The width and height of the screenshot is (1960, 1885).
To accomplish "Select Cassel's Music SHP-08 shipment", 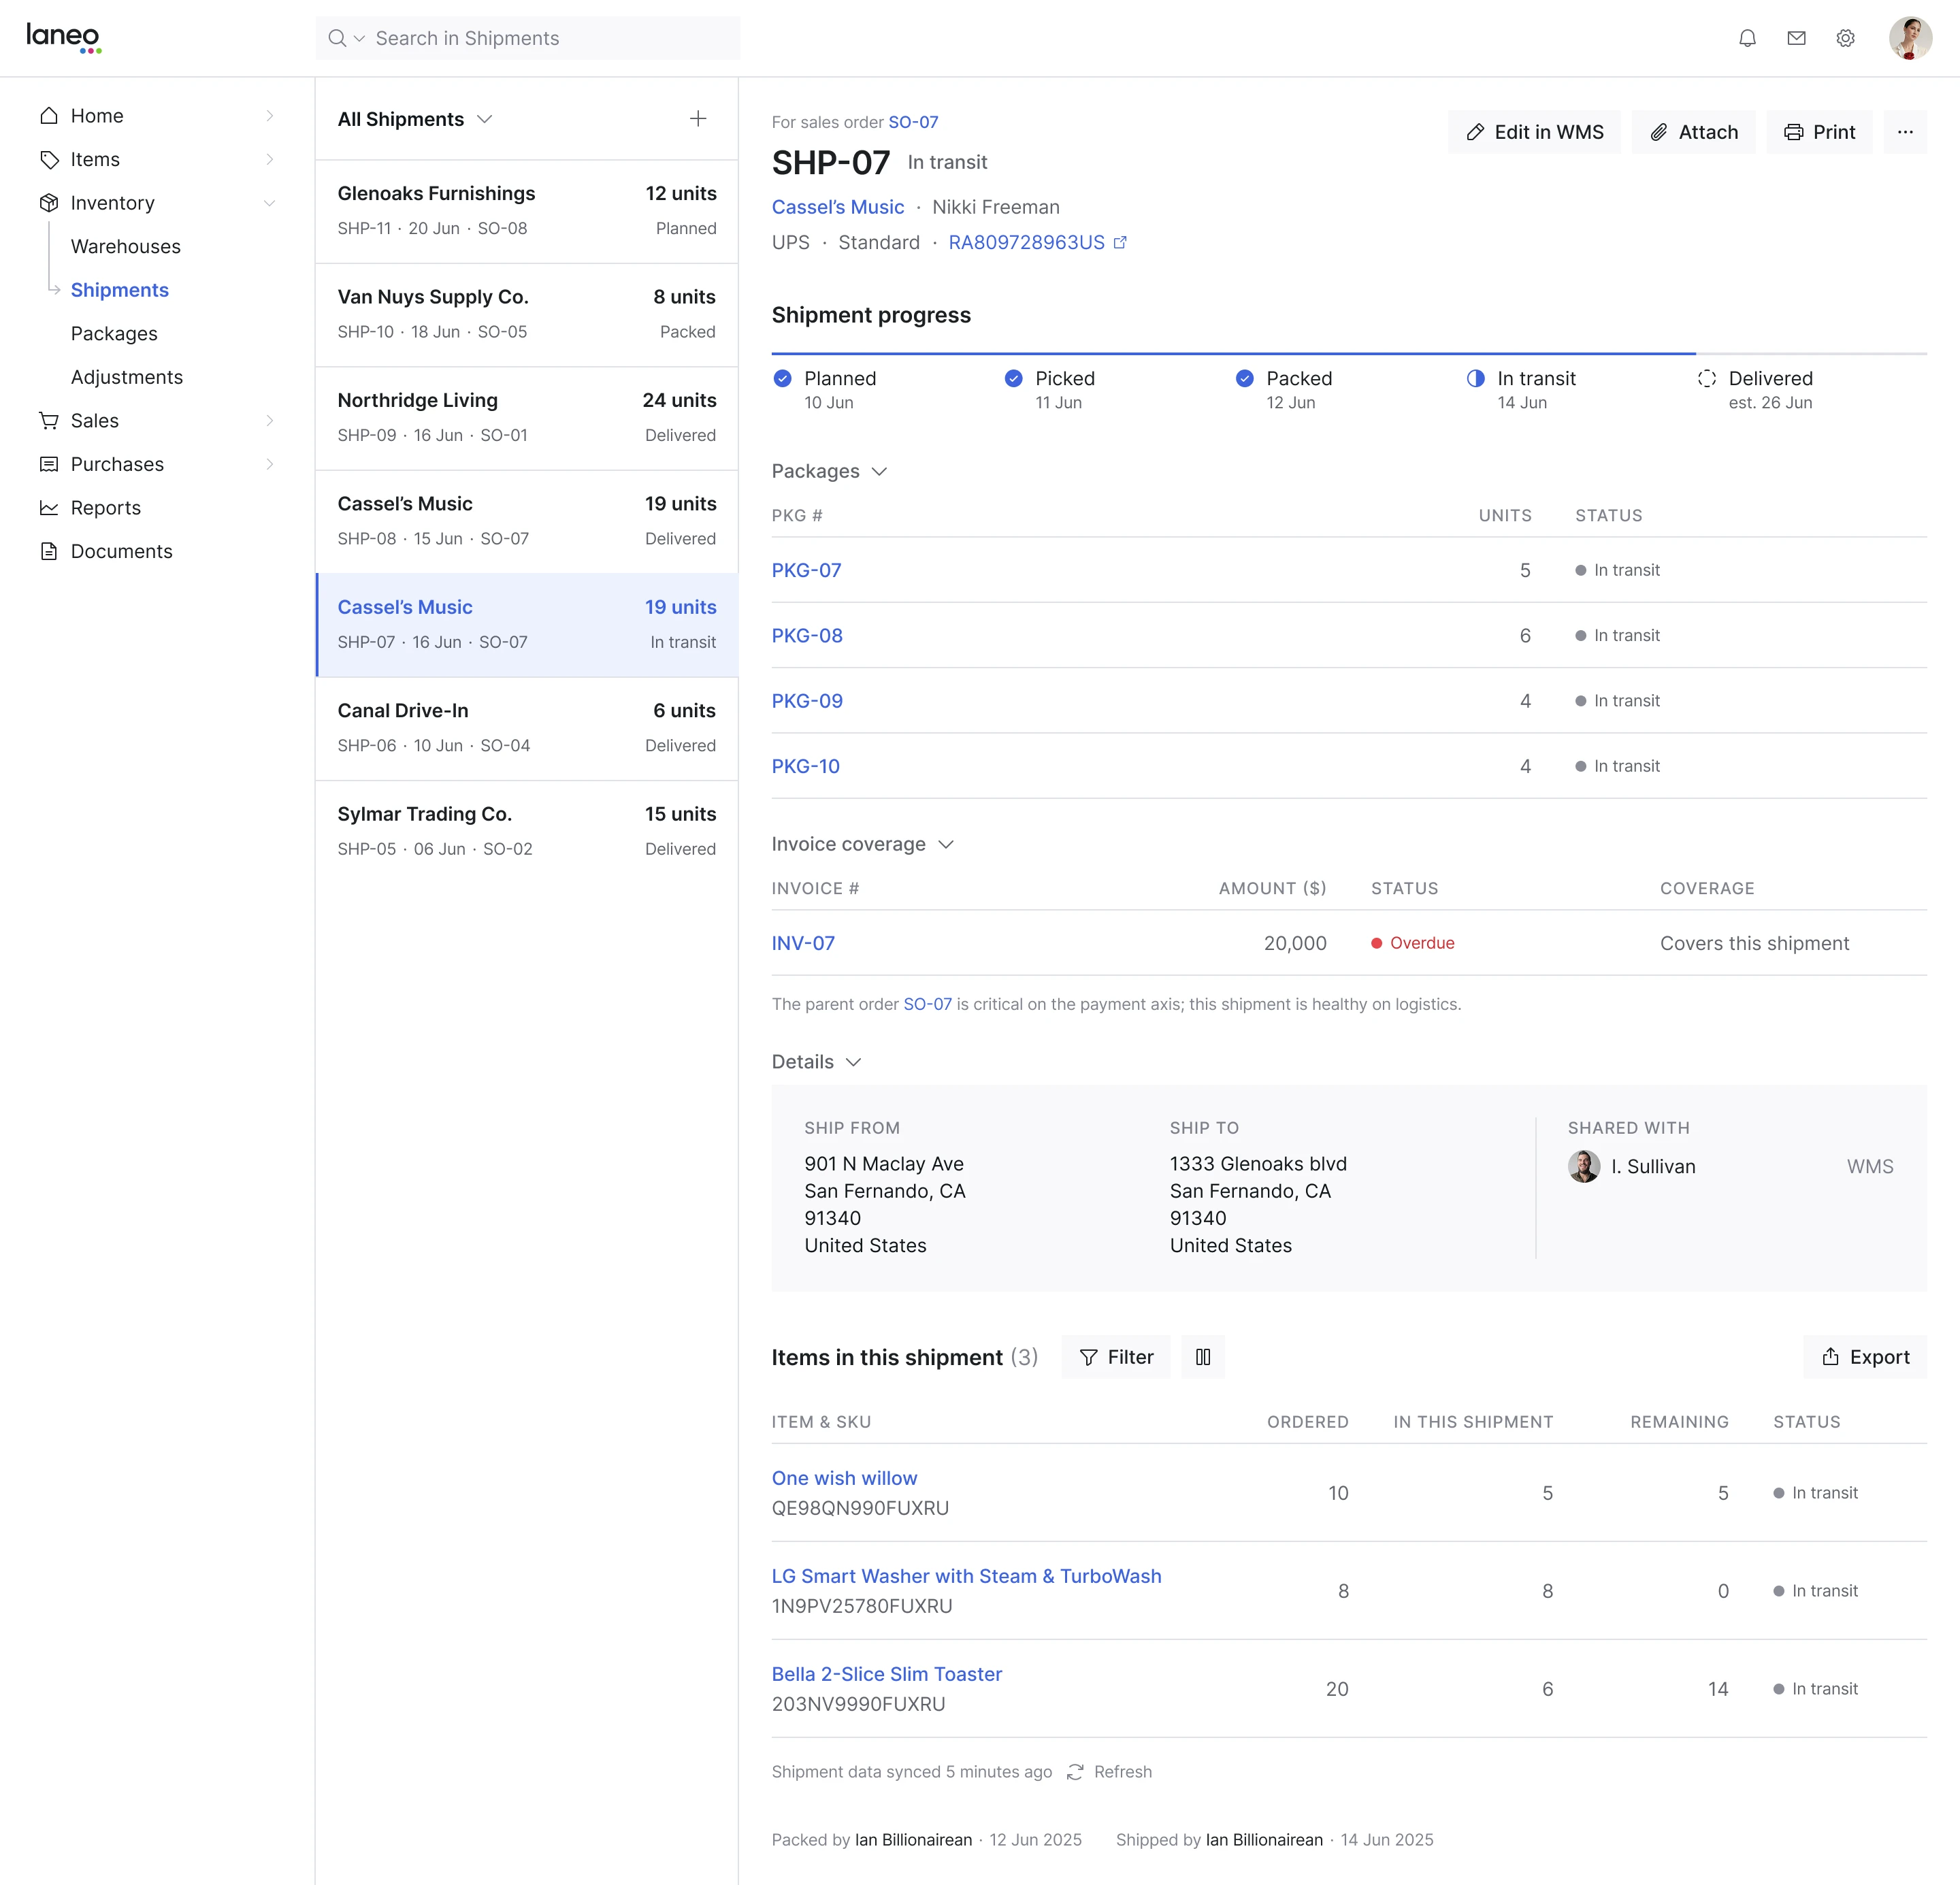I will click(x=527, y=522).
